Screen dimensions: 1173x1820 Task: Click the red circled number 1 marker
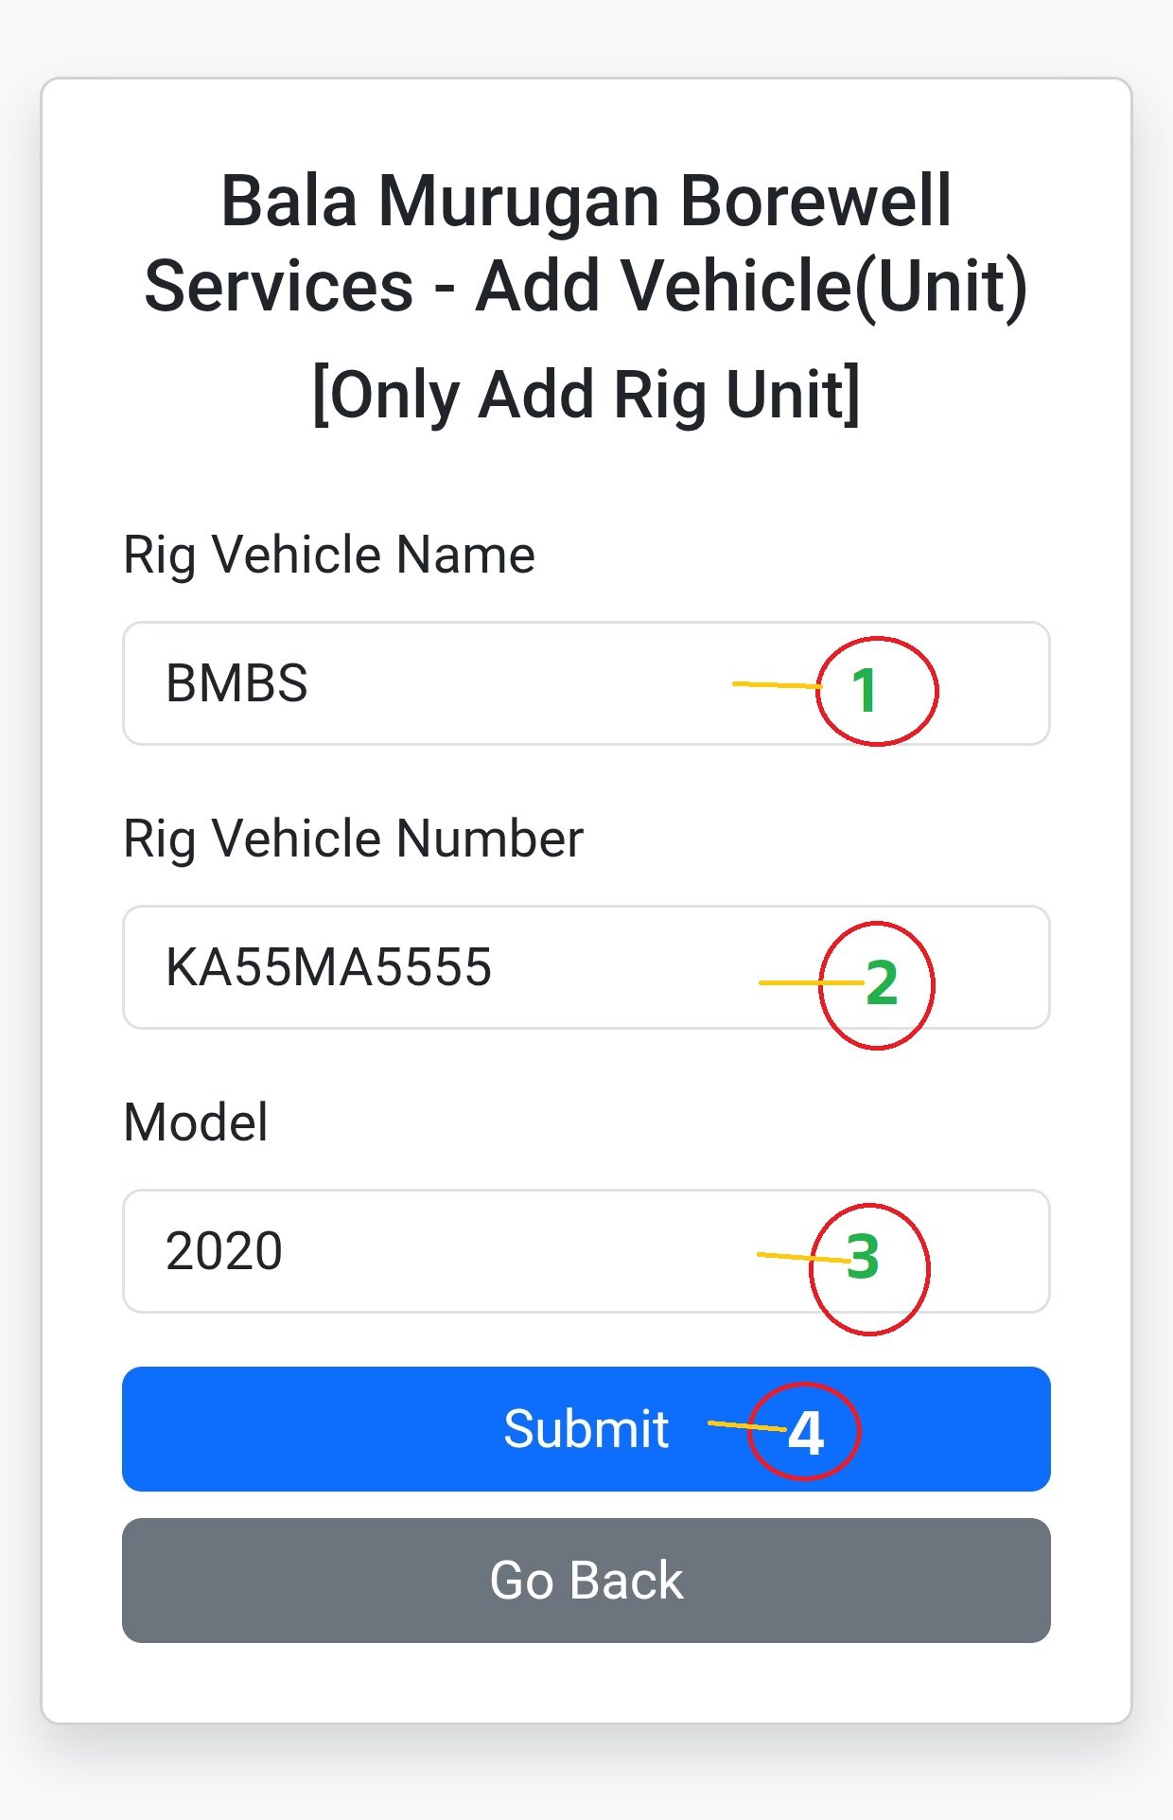(x=876, y=691)
